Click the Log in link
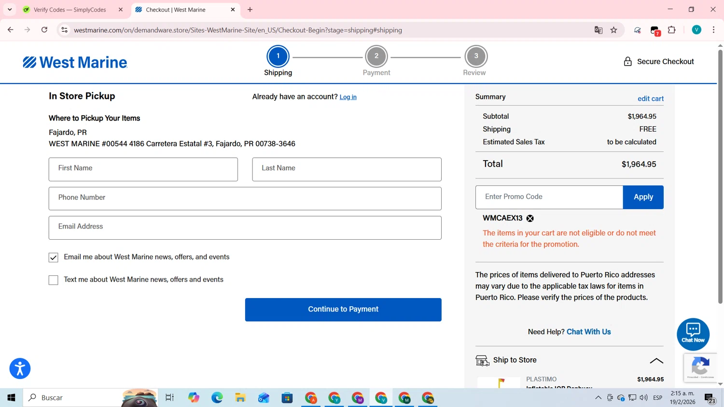724x407 pixels. [x=348, y=97]
